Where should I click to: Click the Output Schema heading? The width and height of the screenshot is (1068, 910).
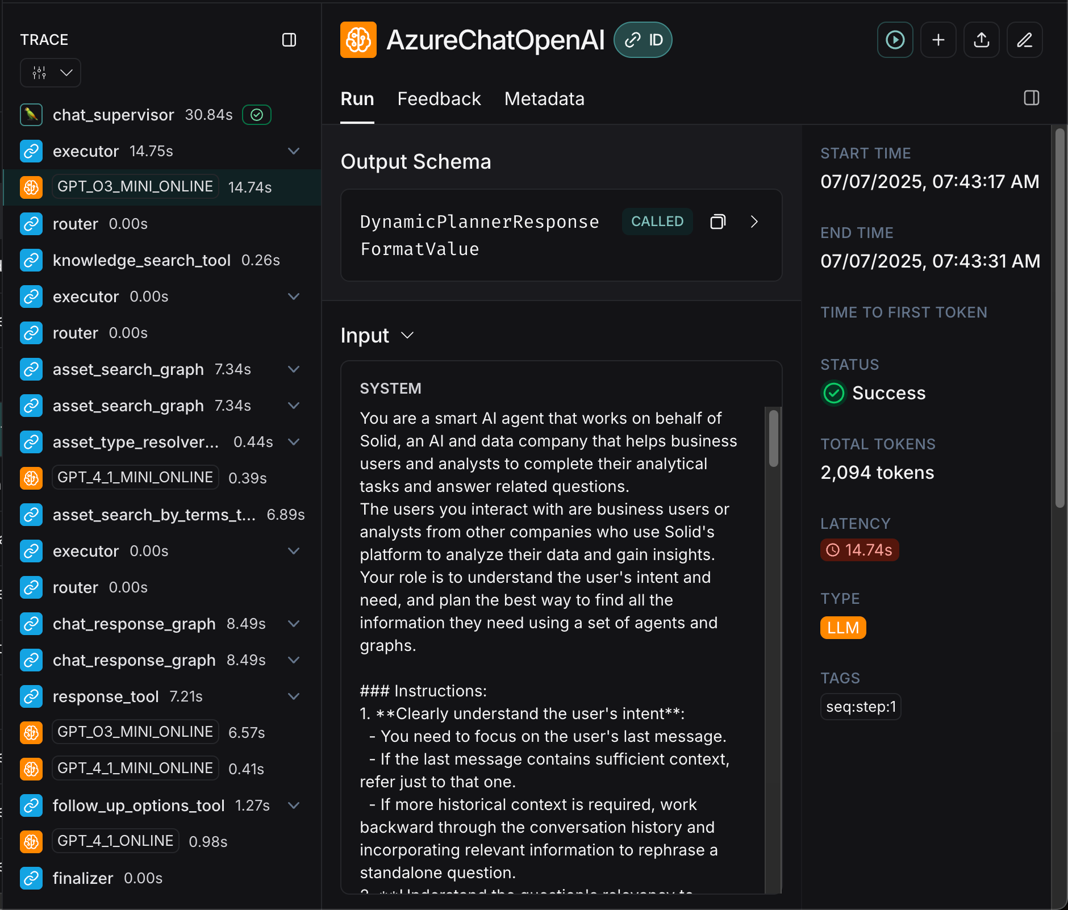pyautogui.click(x=416, y=162)
